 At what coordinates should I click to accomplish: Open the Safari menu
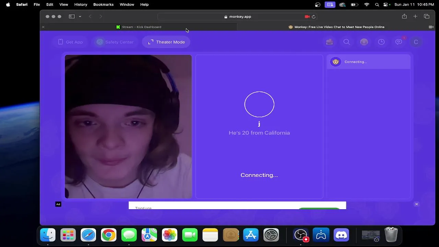coord(22,4)
